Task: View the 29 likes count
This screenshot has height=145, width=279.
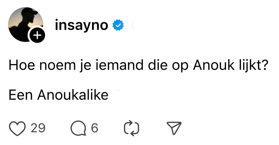Action: point(38,128)
